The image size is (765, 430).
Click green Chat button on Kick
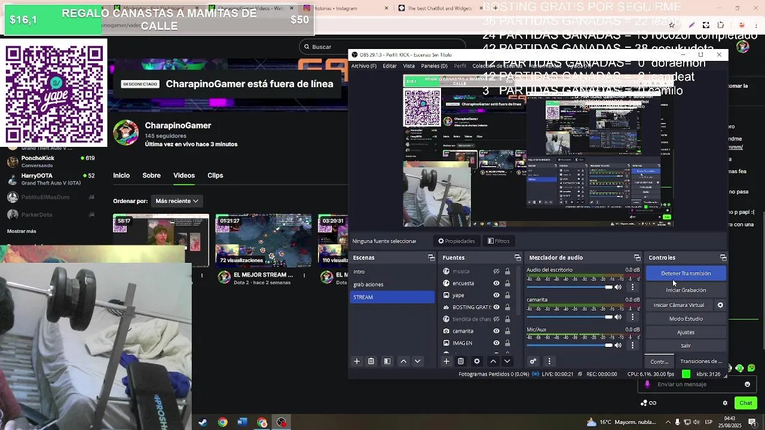pos(746,403)
